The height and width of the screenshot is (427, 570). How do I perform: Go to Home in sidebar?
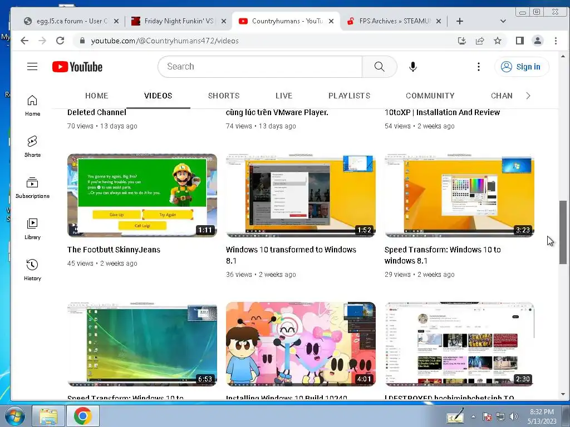pos(32,106)
